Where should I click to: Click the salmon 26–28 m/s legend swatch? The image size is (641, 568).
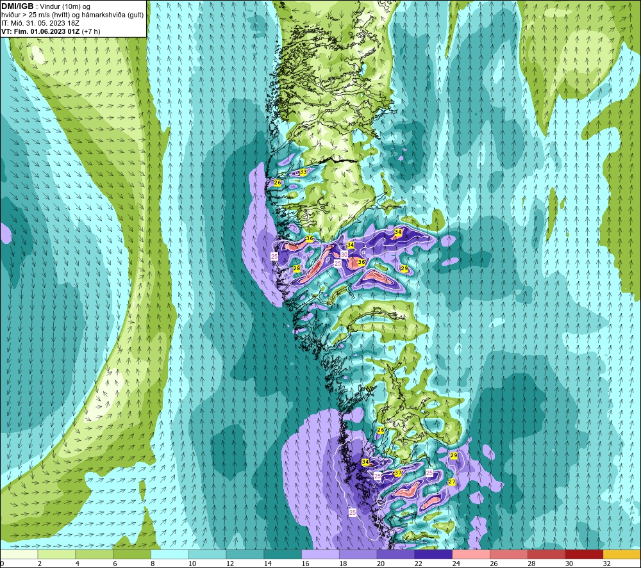pyautogui.click(x=509, y=555)
